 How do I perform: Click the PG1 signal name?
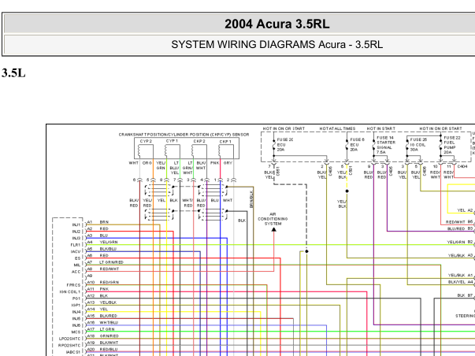click(x=76, y=299)
